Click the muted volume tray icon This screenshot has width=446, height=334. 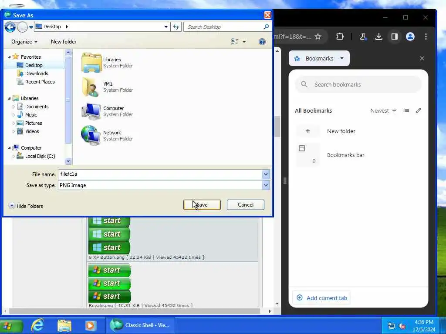coord(402,326)
